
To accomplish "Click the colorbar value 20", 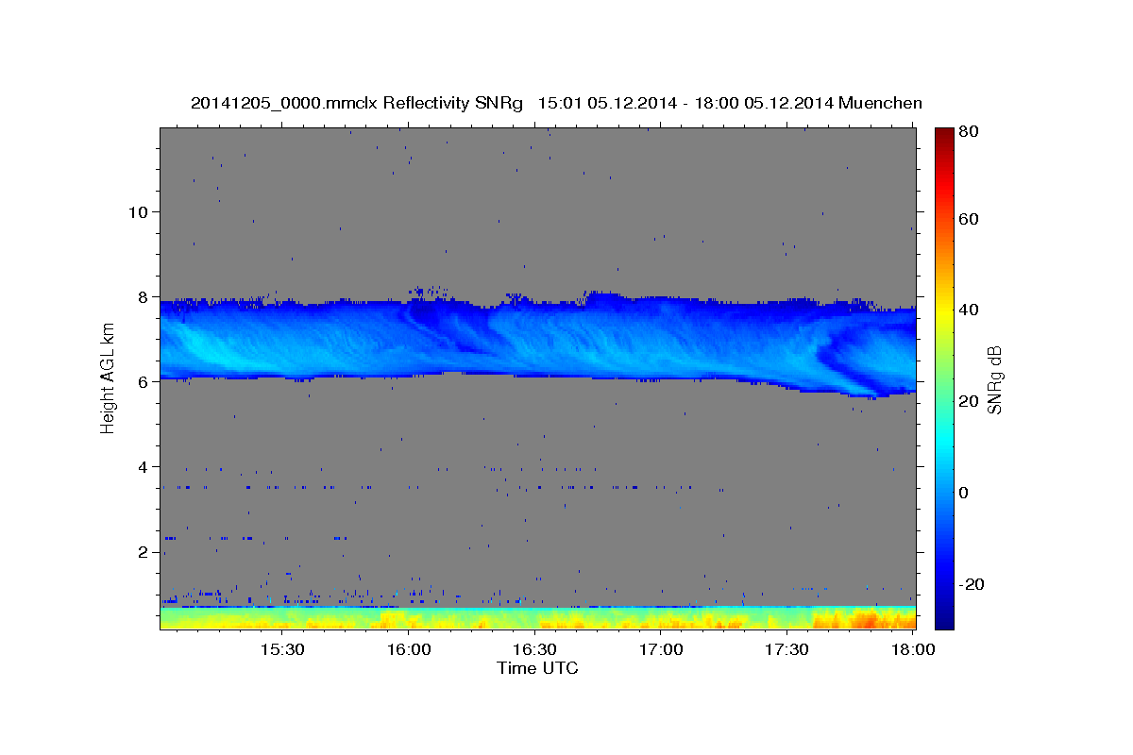I will pos(968,401).
